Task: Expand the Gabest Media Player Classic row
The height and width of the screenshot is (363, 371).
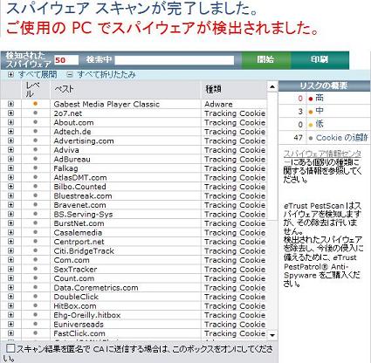Action: click(10, 104)
